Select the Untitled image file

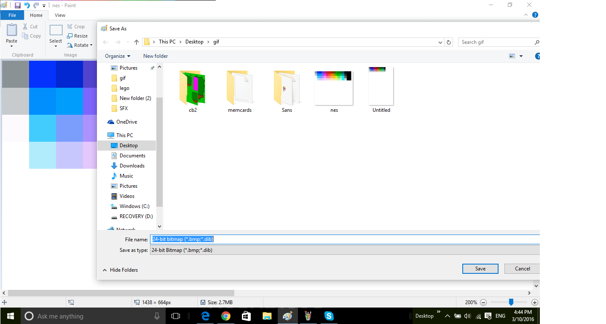coord(381,90)
